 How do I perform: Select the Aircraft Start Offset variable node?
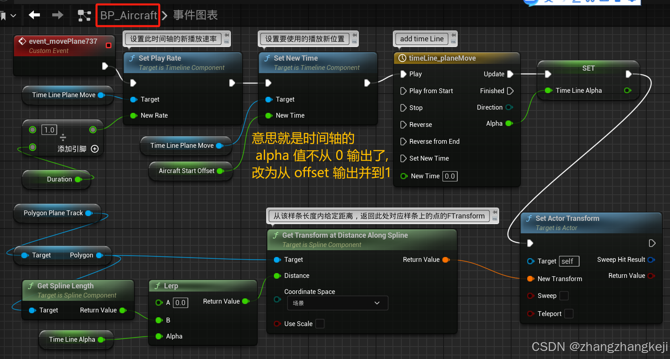tap(191, 171)
